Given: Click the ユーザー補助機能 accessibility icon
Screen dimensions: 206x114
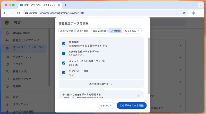Looking at the screenshot, I should pyautogui.click(x=7, y=111).
